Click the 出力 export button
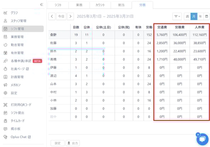Image resolution: width=210 pixels, height=147 pixels. (72, 143)
